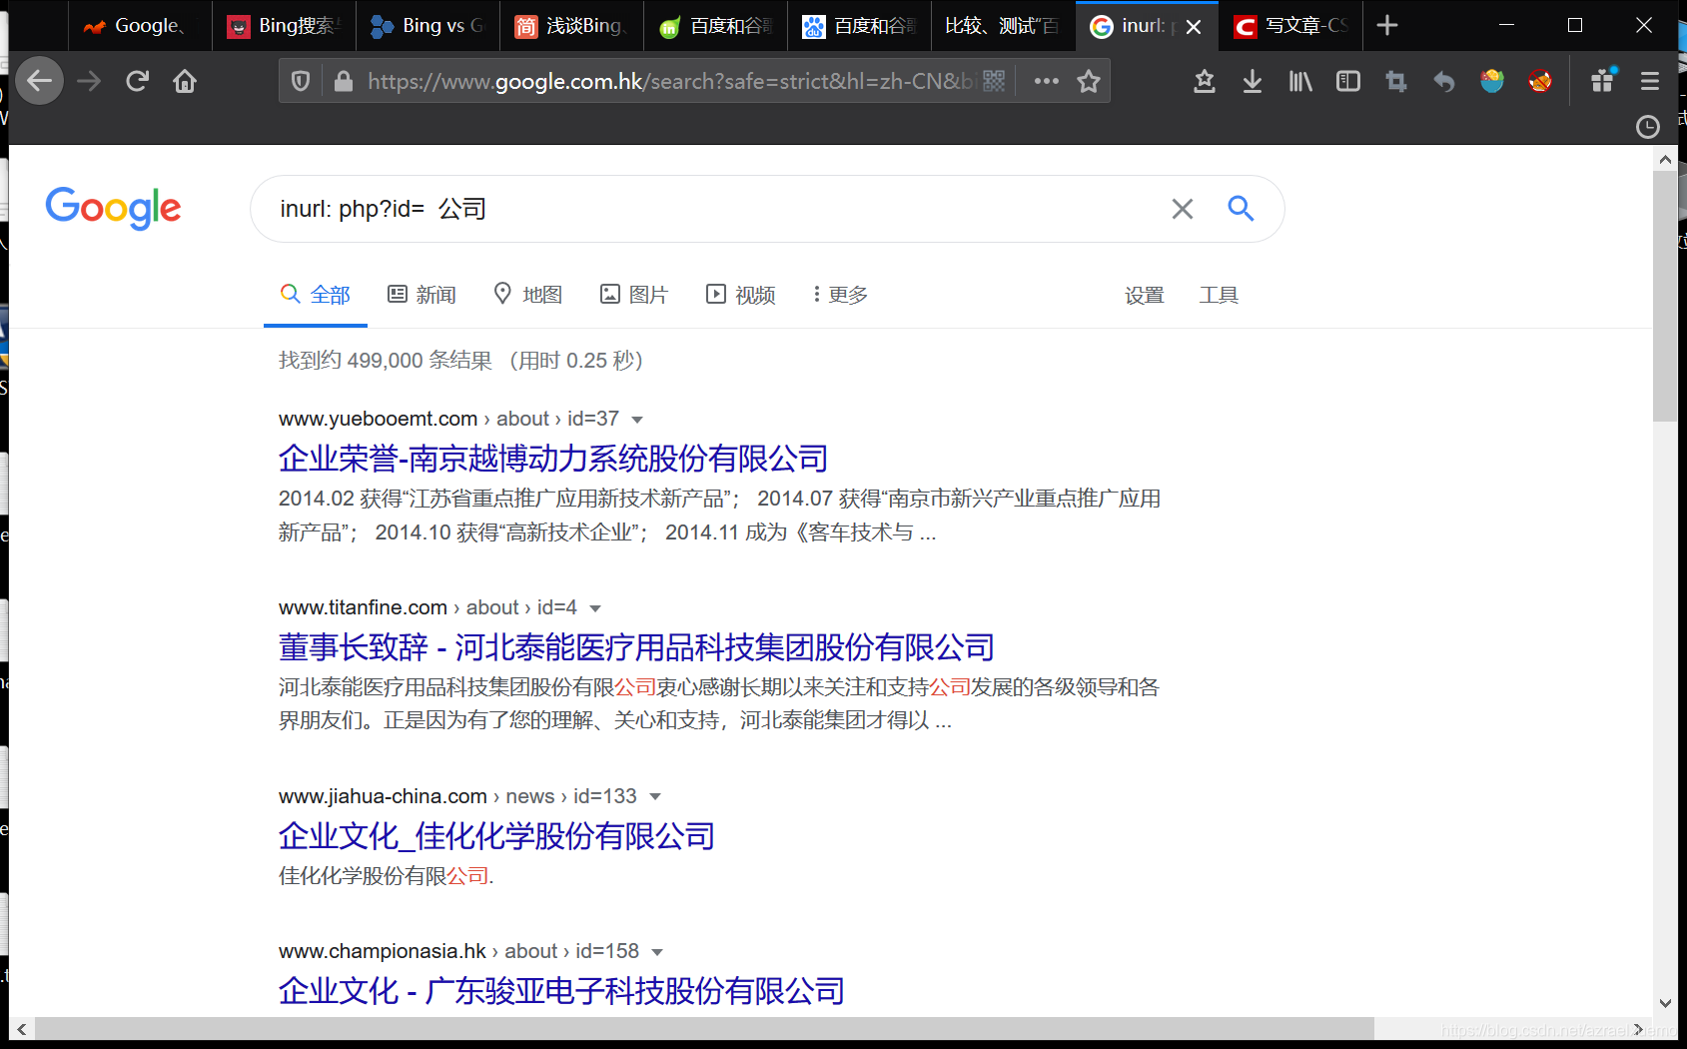Bookmark this page with the star

click(1089, 81)
